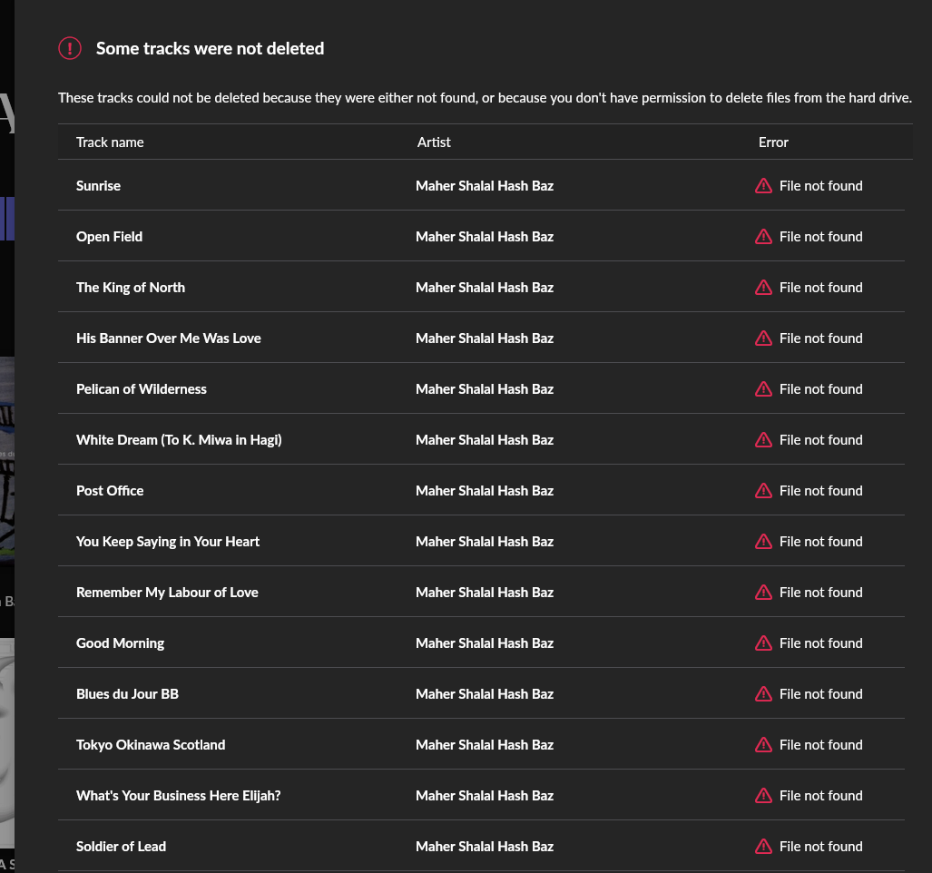Viewport: 932px width, 873px height.
Task: Click the warning icon next to Post Office
Action: coord(763,491)
